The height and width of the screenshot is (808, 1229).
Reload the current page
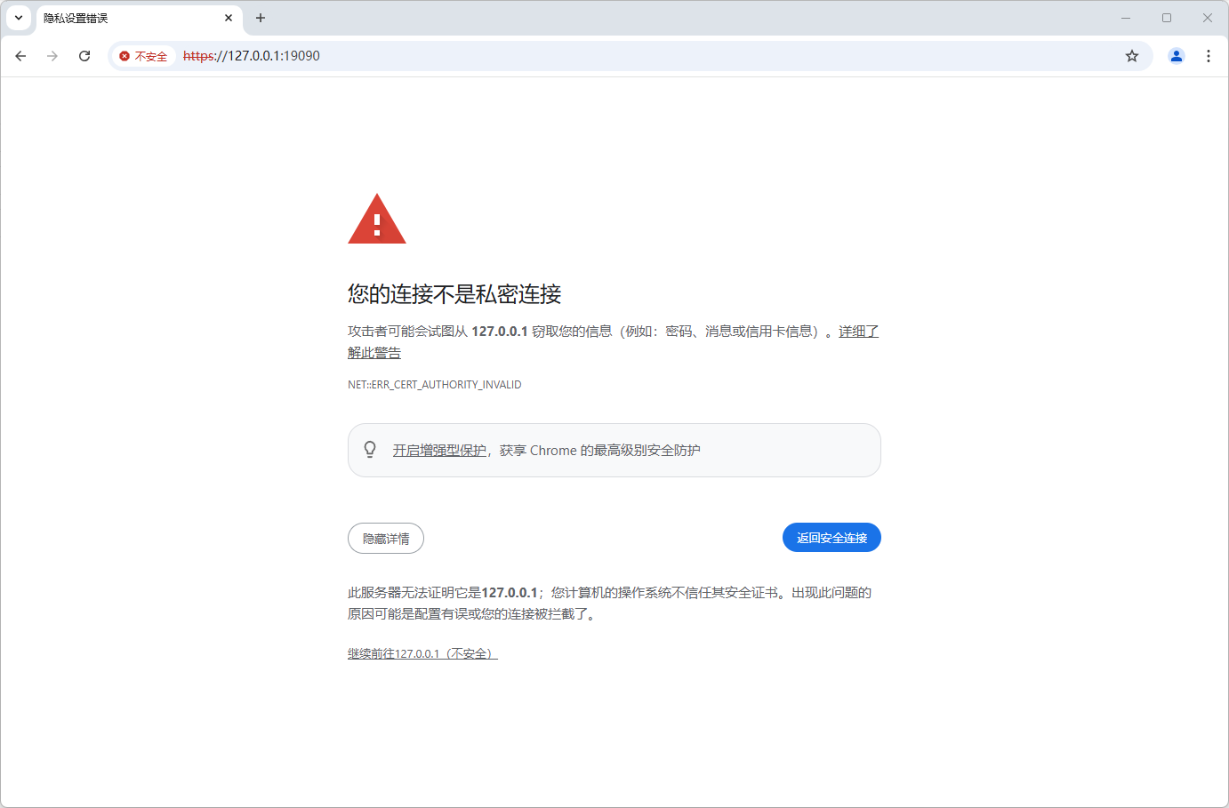(x=84, y=56)
